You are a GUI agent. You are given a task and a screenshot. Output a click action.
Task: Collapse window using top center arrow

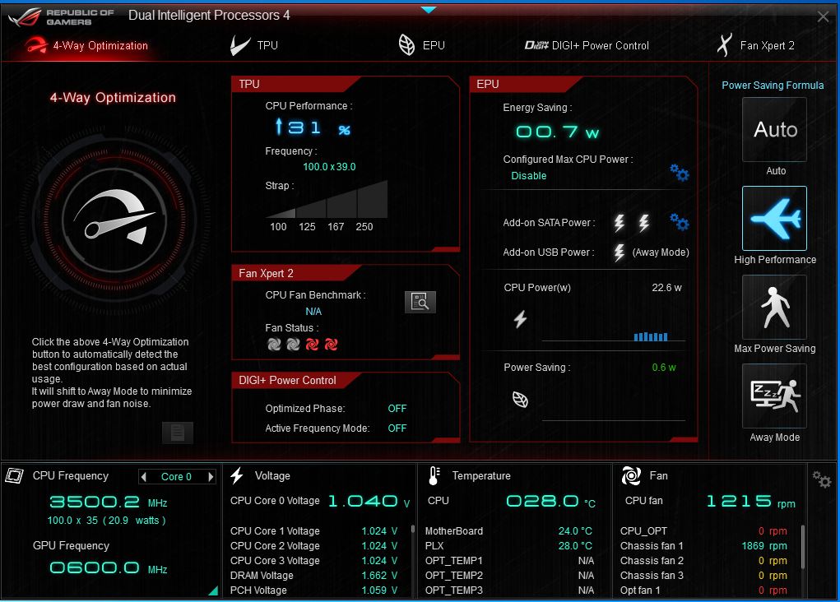tap(429, 10)
